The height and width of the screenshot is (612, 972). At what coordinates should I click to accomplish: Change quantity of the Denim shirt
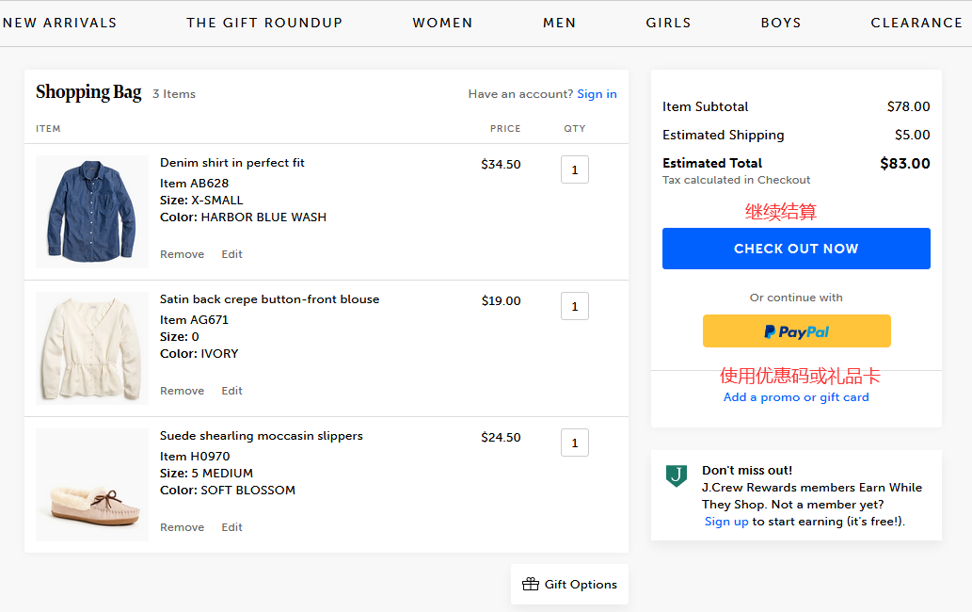pyautogui.click(x=575, y=169)
